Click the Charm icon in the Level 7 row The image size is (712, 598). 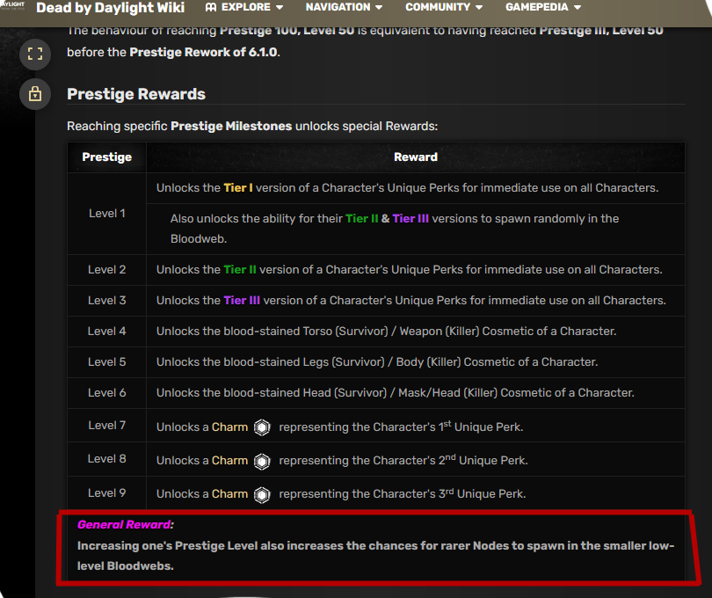[262, 427]
